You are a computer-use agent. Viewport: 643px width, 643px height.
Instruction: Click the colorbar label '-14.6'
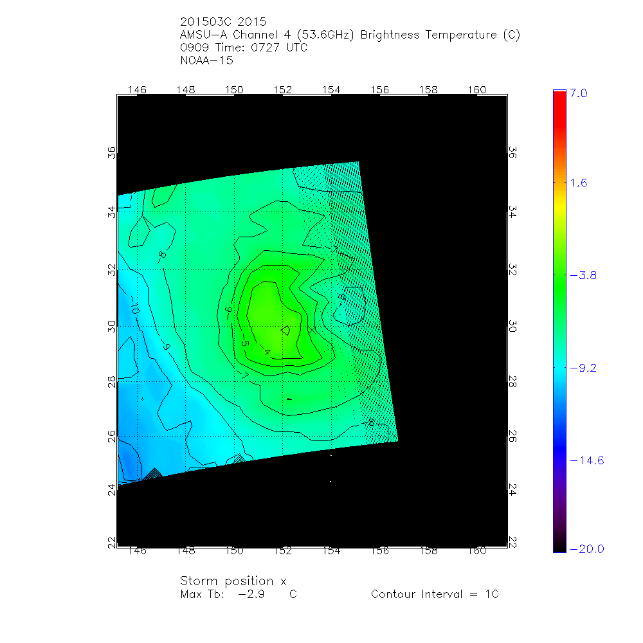[x=587, y=460]
